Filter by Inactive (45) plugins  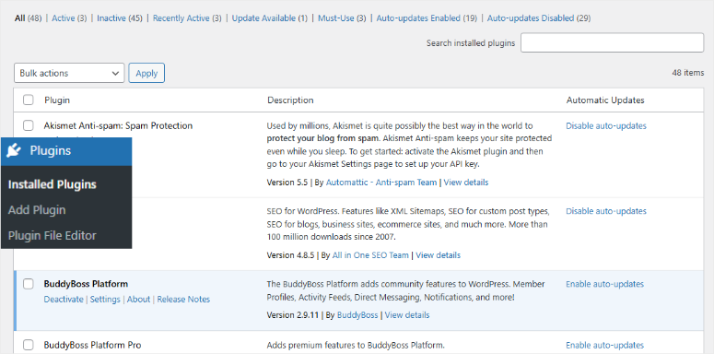pos(120,18)
